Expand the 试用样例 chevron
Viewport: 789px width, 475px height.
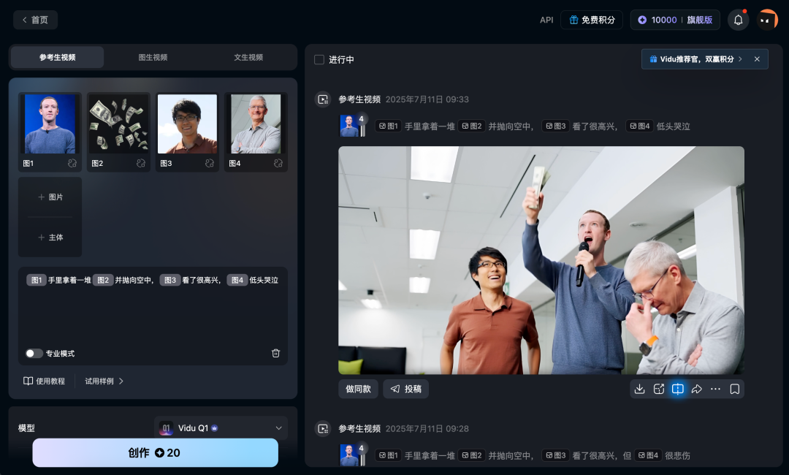pyautogui.click(x=121, y=381)
